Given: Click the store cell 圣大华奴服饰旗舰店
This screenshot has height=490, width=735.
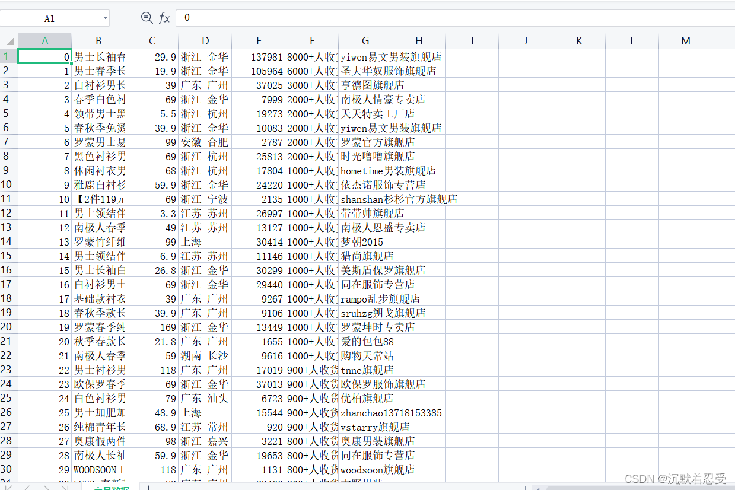Looking at the screenshot, I should point(389,71).
